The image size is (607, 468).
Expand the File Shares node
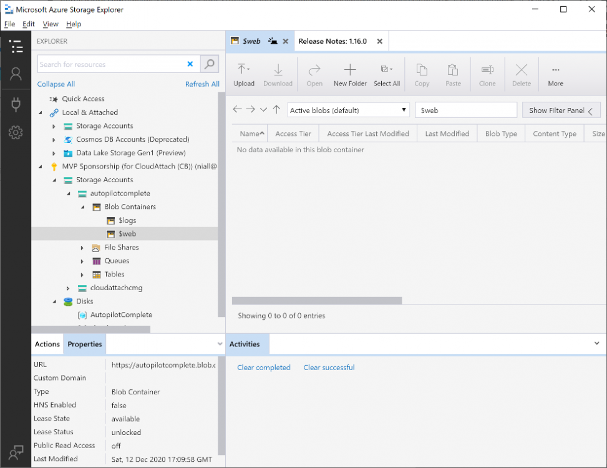(x=82, y=248)
